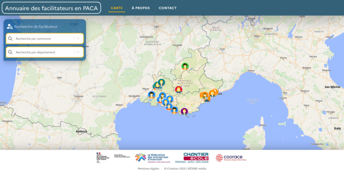Click the green facilitator marker in Hautes-Alpes
The height and width of the screenshot is (171, 344).
point(185,66)
